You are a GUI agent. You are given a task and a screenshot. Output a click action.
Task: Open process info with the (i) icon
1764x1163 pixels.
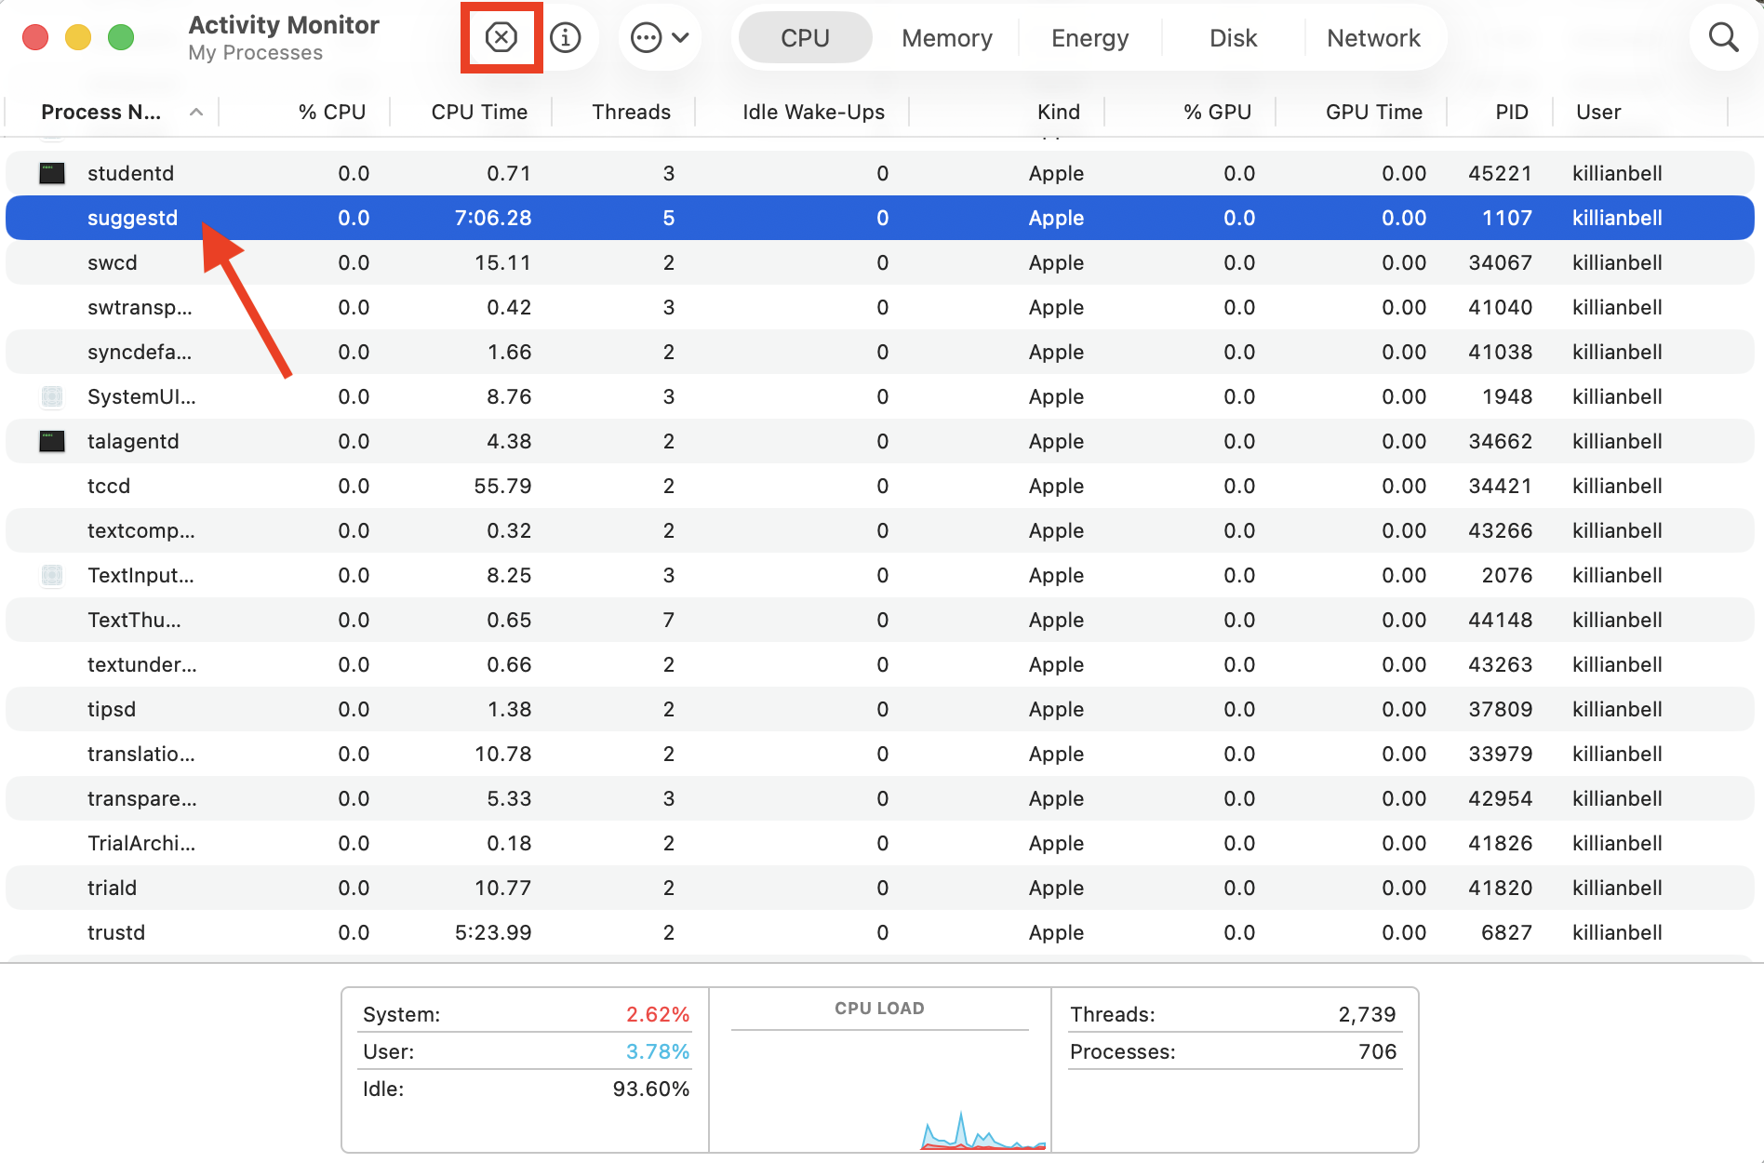click(566, 37)
